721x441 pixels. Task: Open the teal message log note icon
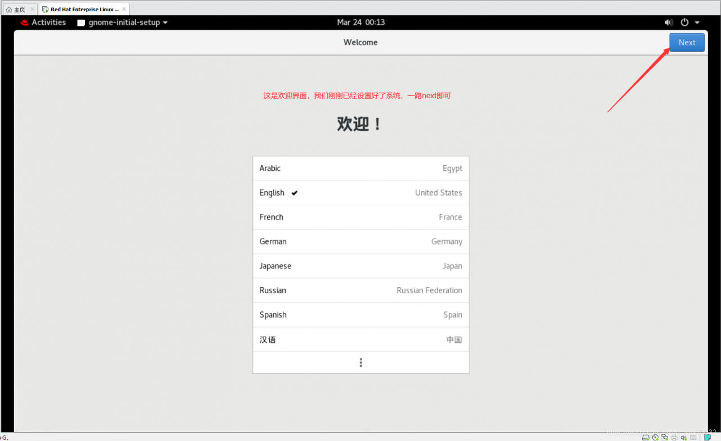coord(707,437)
